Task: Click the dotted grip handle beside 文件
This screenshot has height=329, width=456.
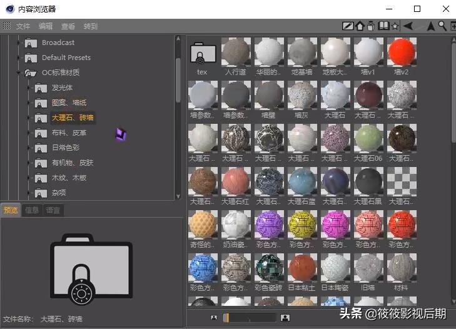Action: click(7, 26)
